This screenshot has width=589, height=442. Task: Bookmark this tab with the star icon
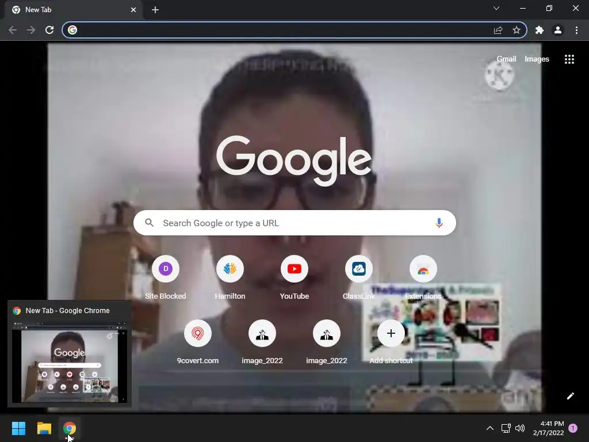(517, 30)
